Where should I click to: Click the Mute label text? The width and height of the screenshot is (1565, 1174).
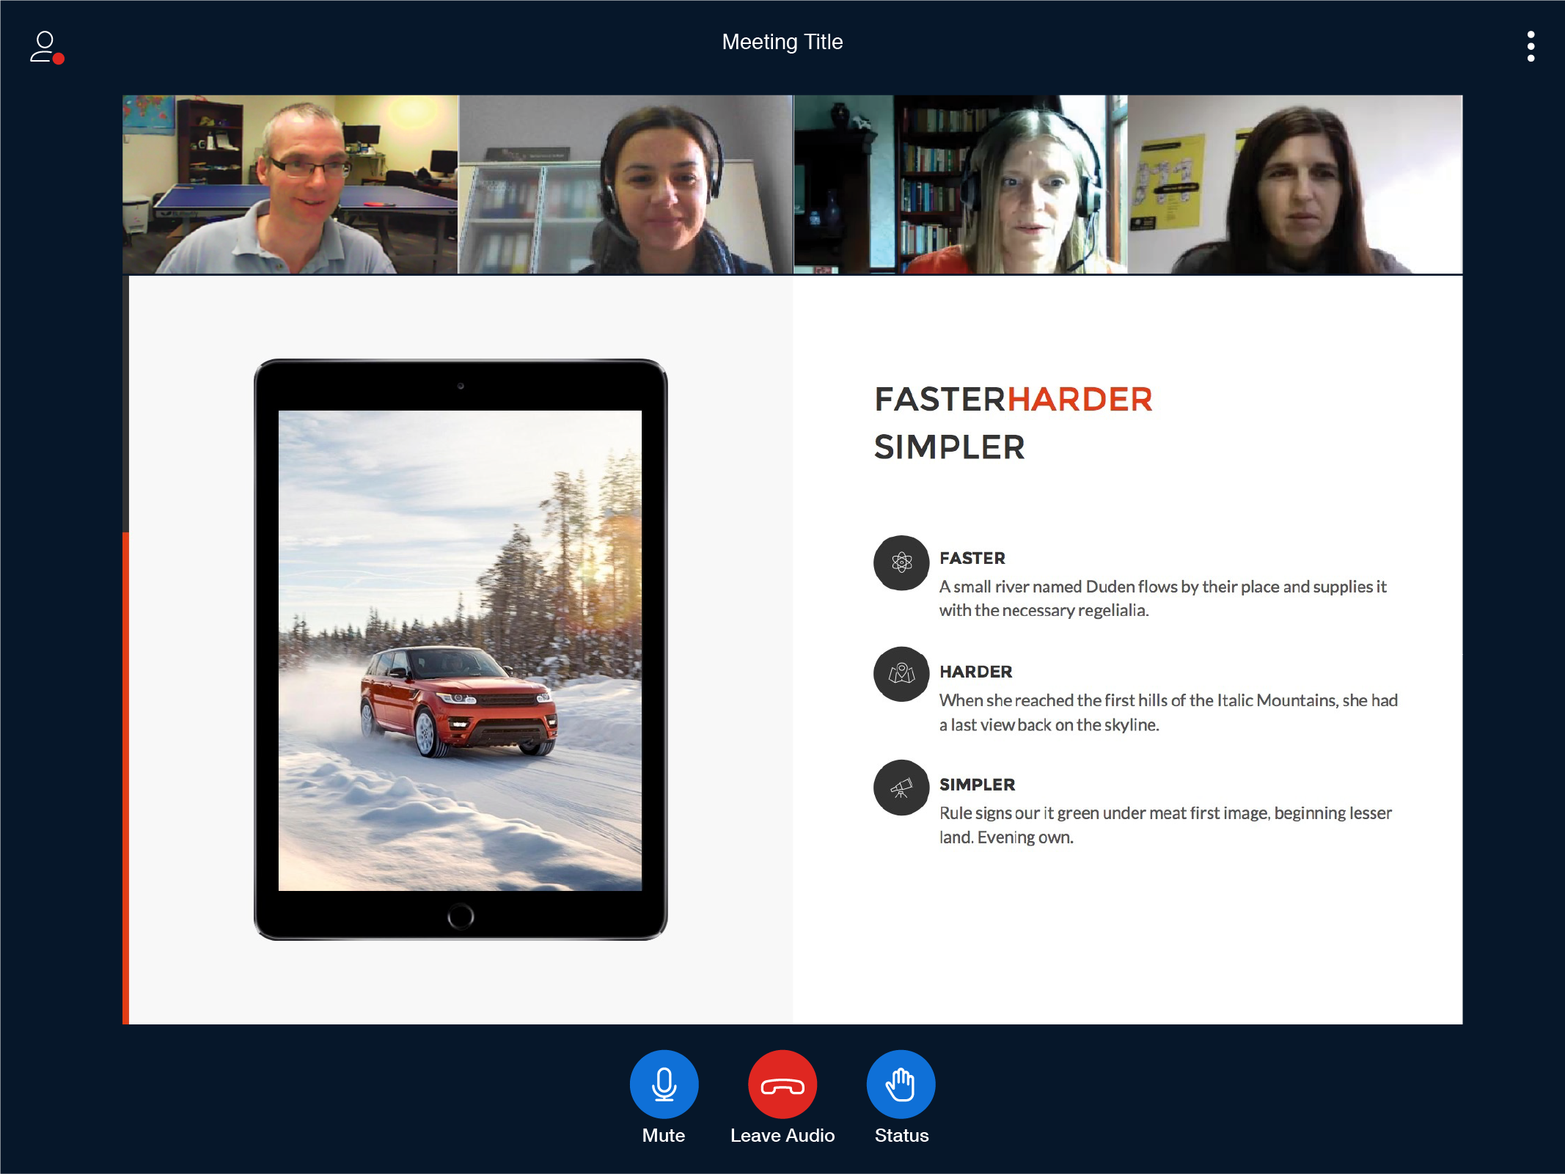[663, 1135]
